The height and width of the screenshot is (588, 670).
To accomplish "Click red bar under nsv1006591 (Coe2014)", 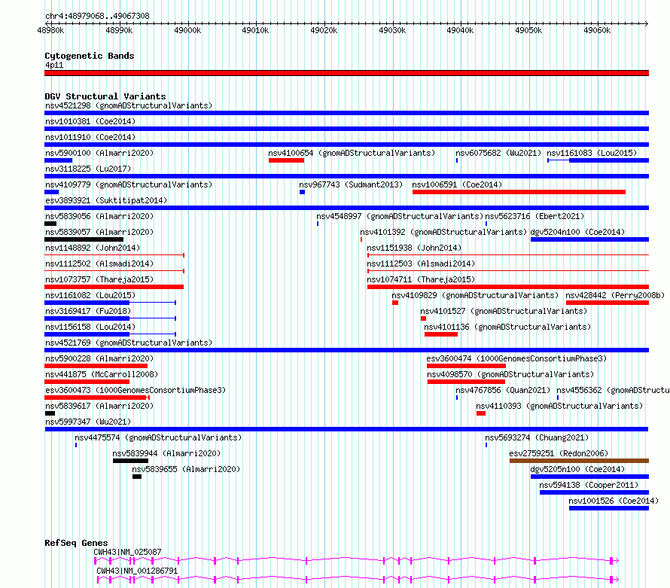I will point(519,192).
